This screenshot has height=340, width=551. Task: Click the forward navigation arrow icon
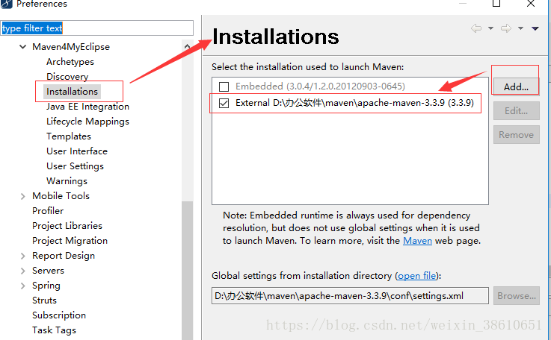coord(506,28)
